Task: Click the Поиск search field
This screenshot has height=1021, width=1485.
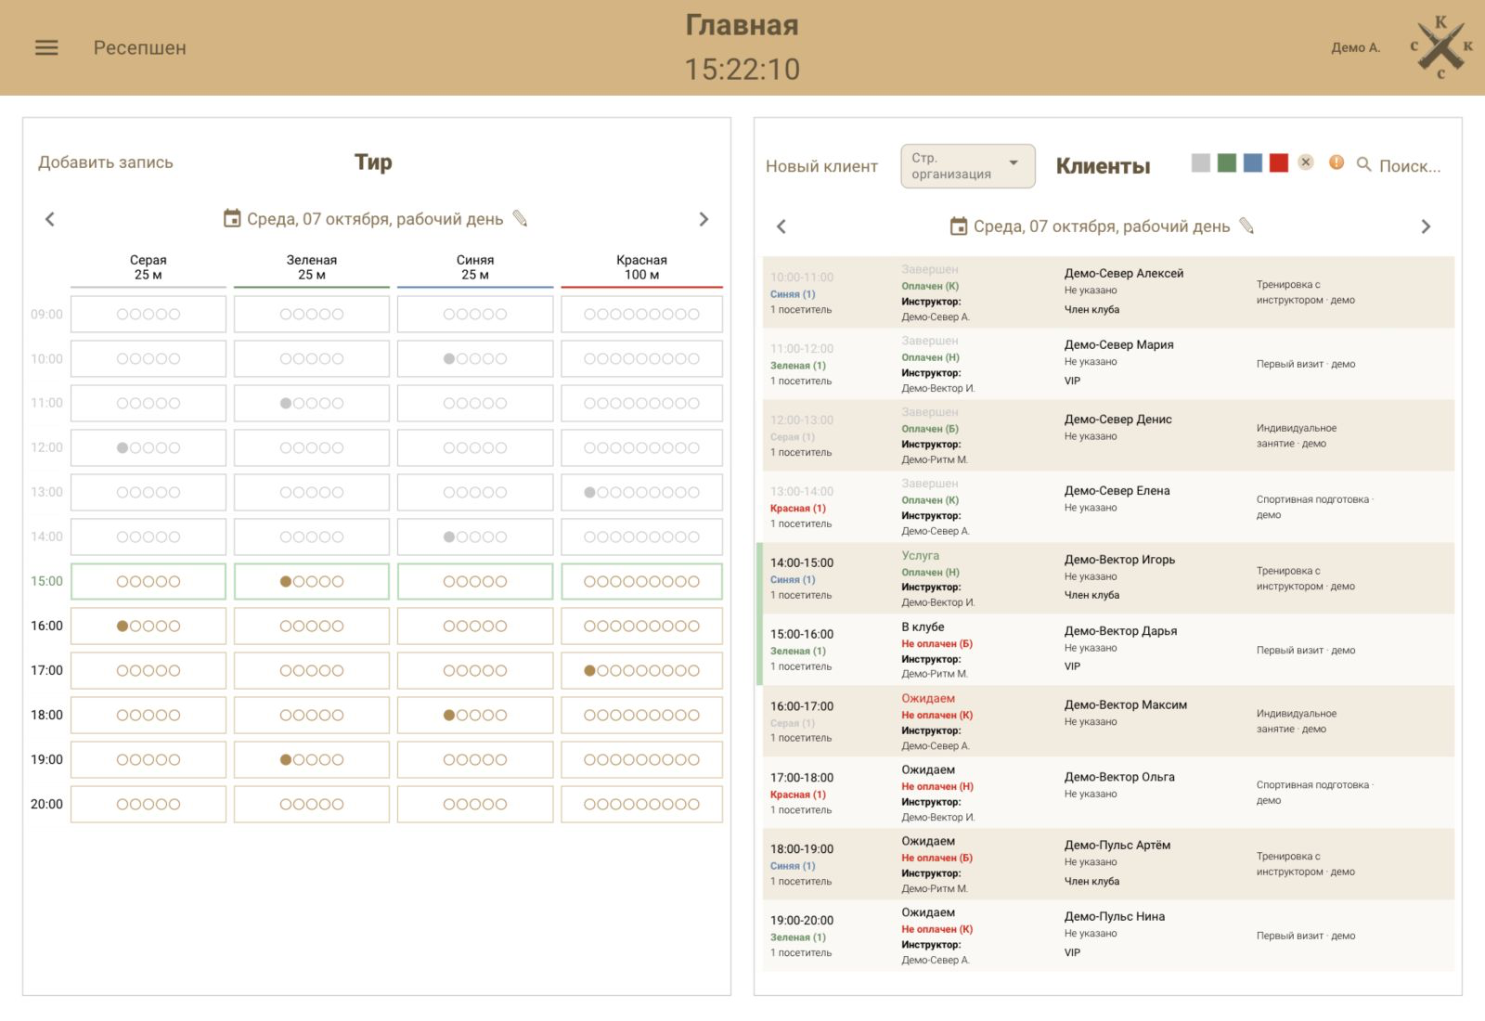Action: tap(1410, 166)
